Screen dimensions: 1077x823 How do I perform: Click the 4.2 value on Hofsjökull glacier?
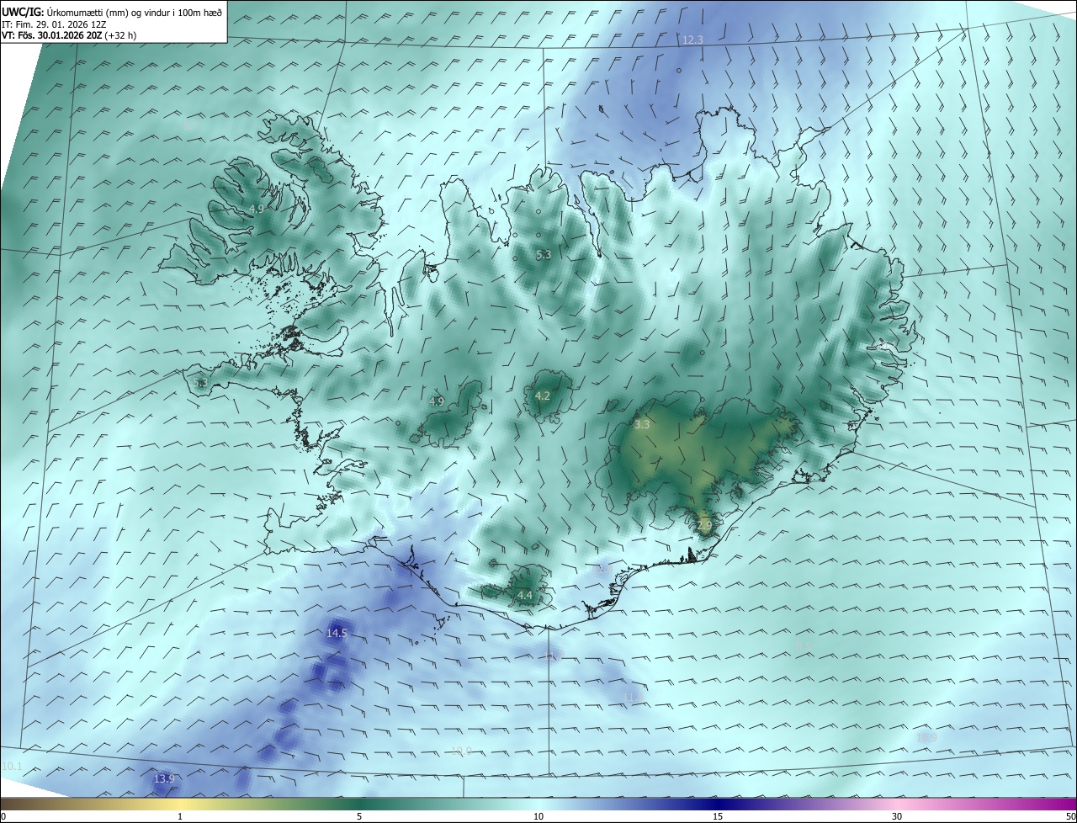543,396
